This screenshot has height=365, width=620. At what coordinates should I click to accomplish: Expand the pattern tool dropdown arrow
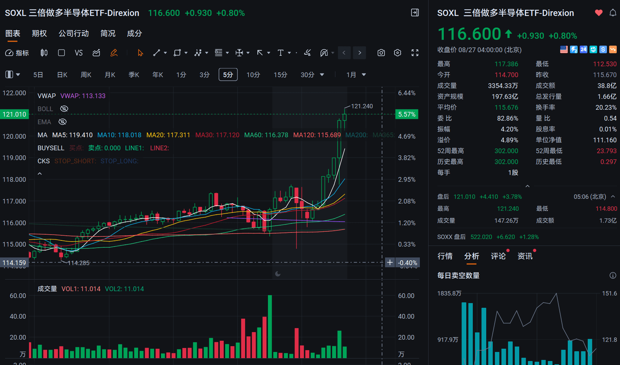pos(207,53)
